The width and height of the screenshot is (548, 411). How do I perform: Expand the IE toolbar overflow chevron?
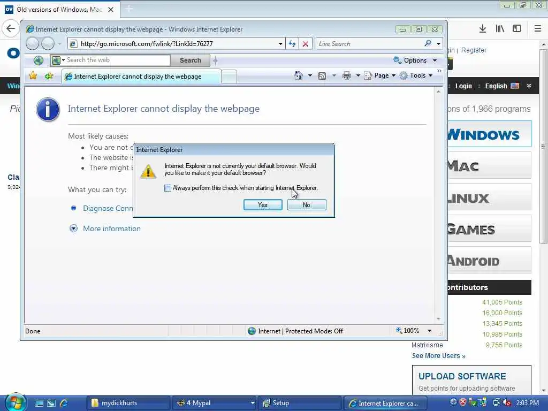pyautogui.click(x=439, y=71)
